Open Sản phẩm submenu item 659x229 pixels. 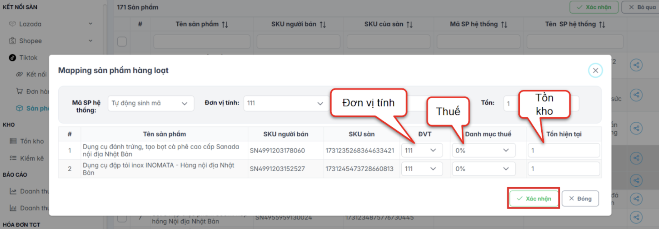pyautogui.click(x=37, y=108)
